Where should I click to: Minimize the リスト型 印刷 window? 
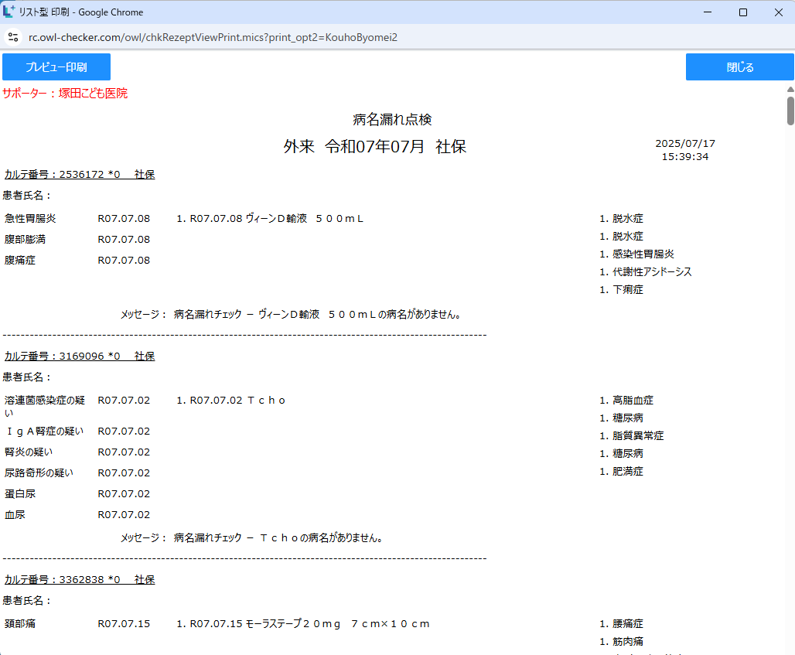707,12
